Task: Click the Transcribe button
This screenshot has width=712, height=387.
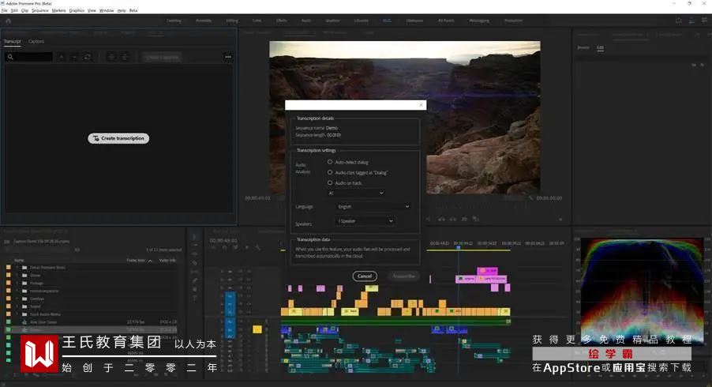Action: (403, 276)
